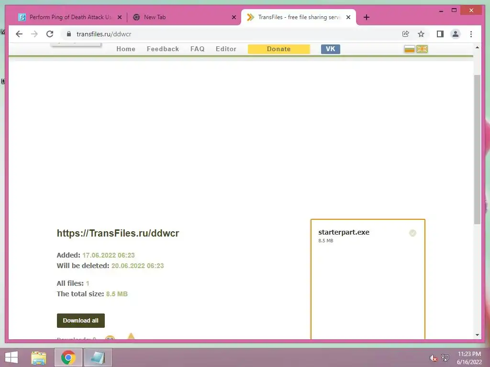490x367 pixels.
Task: Close the New Tab tab
Action: 234,17
